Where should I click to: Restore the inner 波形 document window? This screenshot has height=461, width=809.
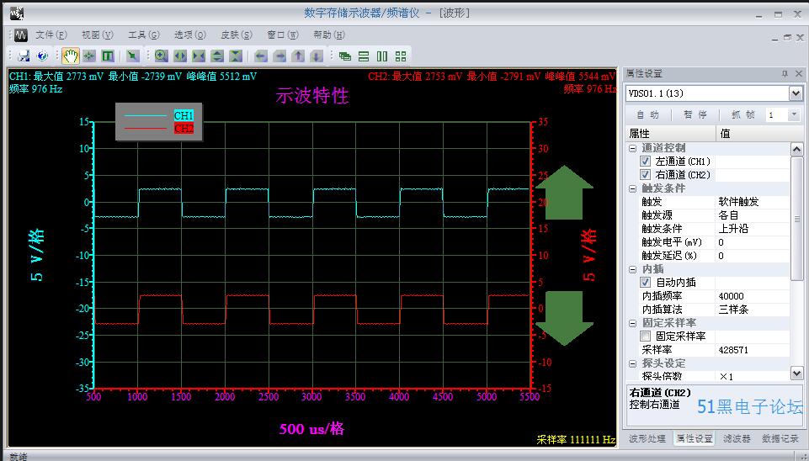click(787, 38)
